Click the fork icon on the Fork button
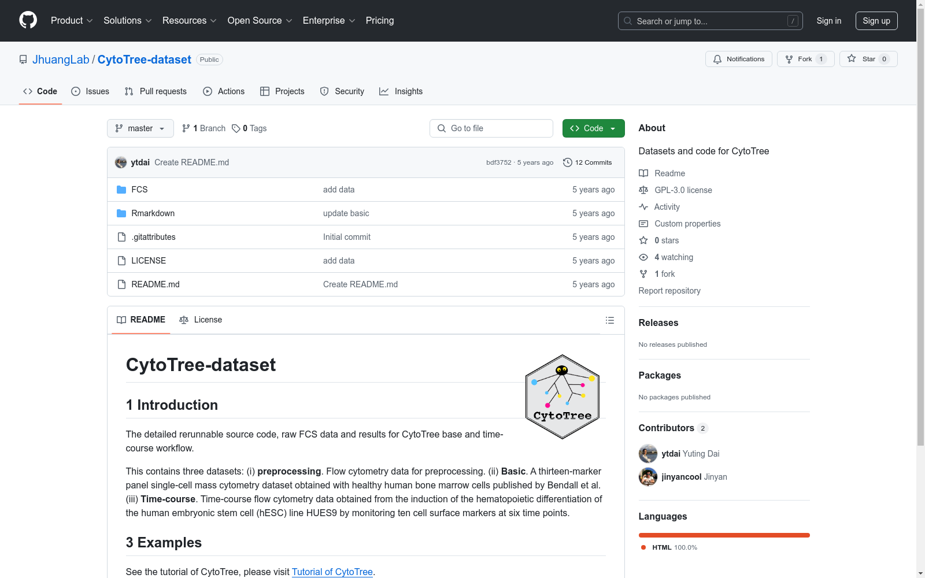This screenshot has width=925, height=578. (x=789, y=59)
